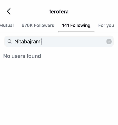Clear the search with the X icon
118x125 pixels.
[109, 41]
